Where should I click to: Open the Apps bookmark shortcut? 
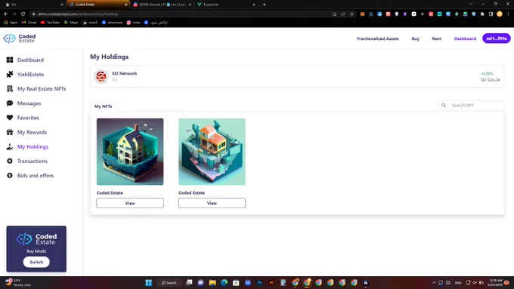point(11,22)
